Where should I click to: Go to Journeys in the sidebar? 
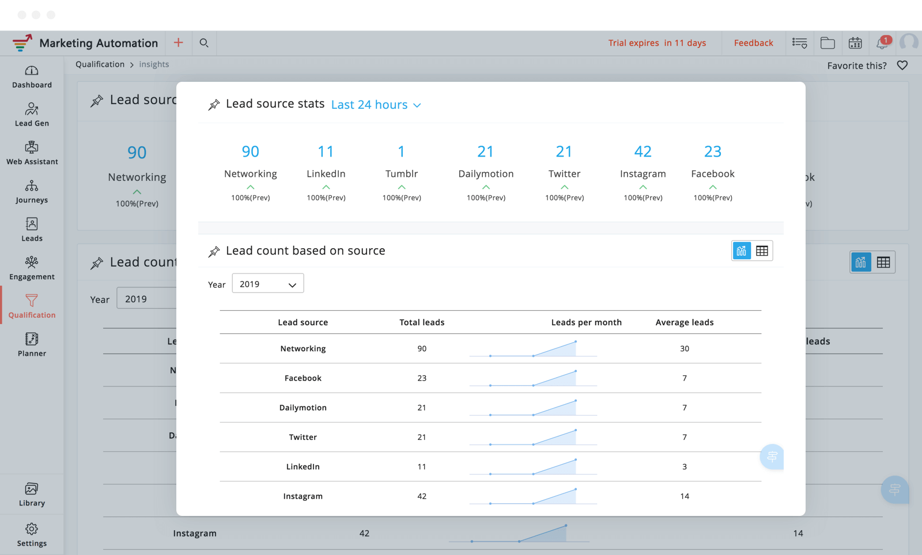click(32, 192)
